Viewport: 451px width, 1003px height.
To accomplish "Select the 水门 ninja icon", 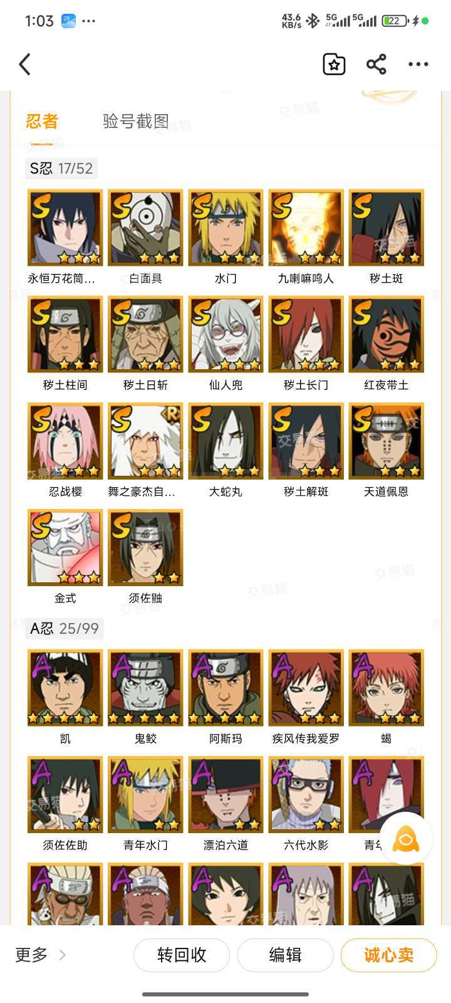I will click(x=225, y=228).
